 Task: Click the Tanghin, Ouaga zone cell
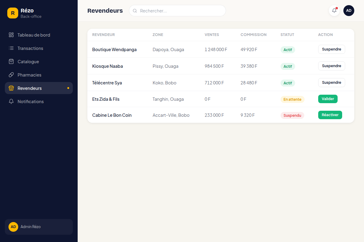[168, 99]
